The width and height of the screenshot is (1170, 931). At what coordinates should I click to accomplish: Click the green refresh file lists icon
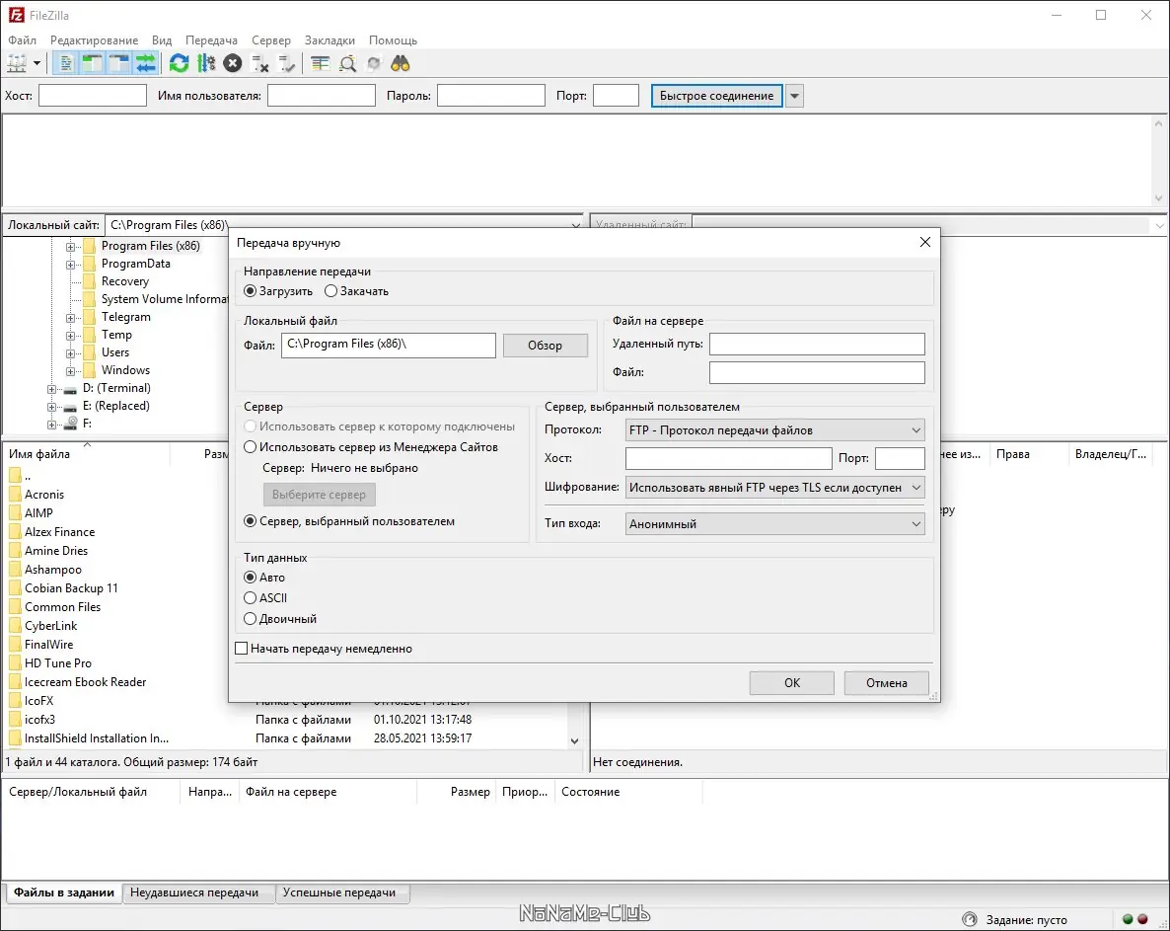[179, 63]
